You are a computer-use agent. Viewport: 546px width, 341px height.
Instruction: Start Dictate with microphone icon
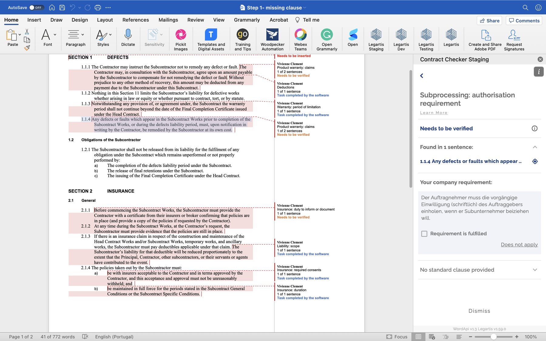tap(128, 38)
